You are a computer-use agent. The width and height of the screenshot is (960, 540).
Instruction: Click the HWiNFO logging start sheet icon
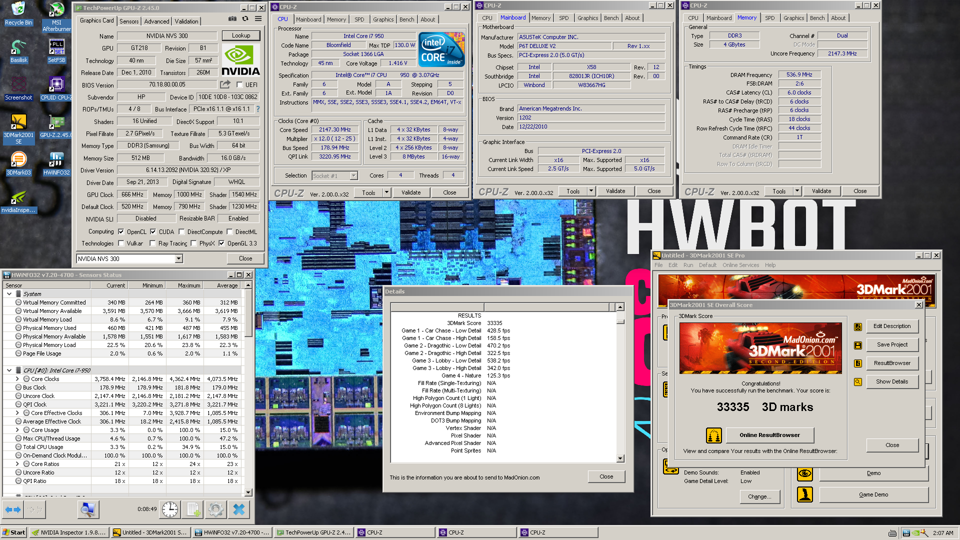[x=193, y=509]
